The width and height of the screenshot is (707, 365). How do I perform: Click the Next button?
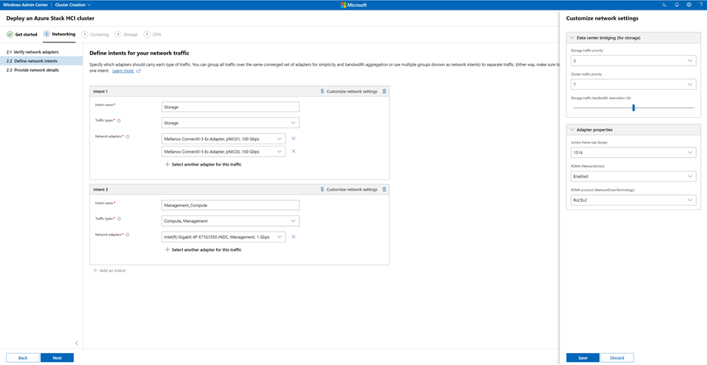coord(57,357)
